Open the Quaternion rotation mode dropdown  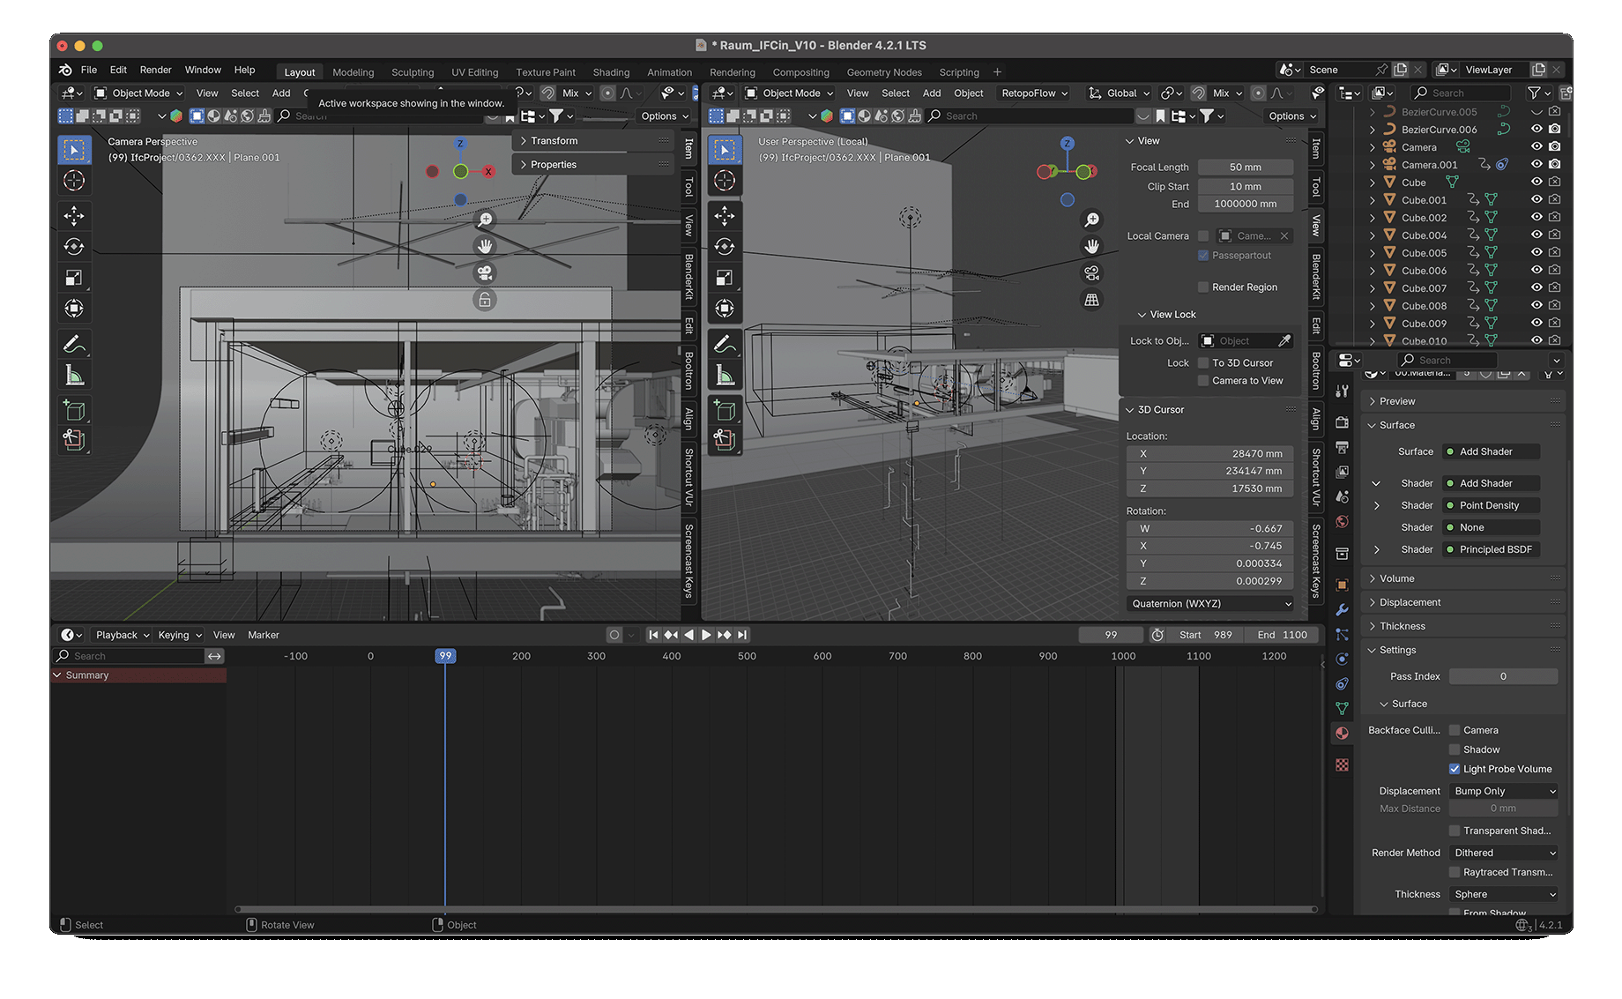1210,604
